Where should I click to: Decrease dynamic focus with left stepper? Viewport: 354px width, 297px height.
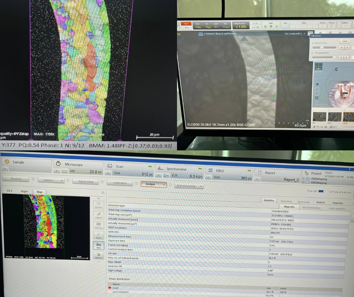click(x=342, y=47)
